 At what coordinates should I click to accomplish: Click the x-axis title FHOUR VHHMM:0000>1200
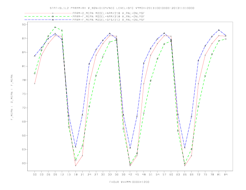pyautogui.click(x=129, y=182)
